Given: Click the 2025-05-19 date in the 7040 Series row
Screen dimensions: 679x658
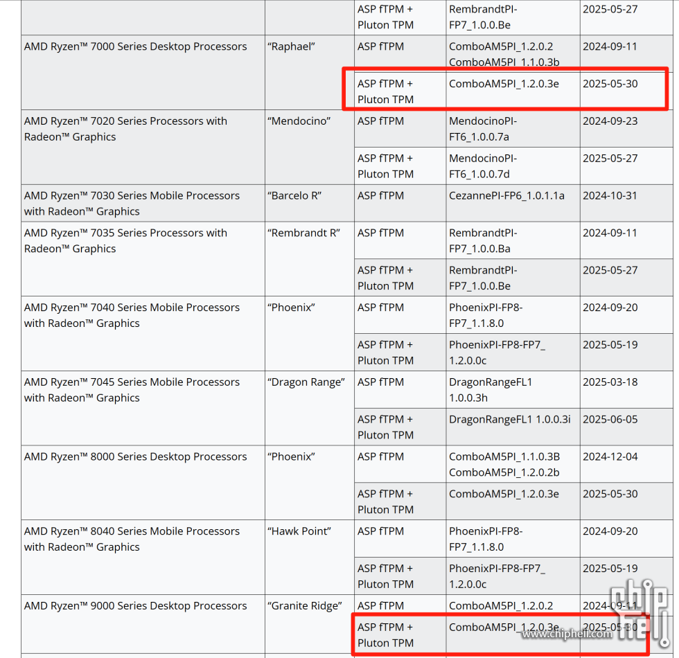Looking at the screenshot, I should (x=626, y=352).
